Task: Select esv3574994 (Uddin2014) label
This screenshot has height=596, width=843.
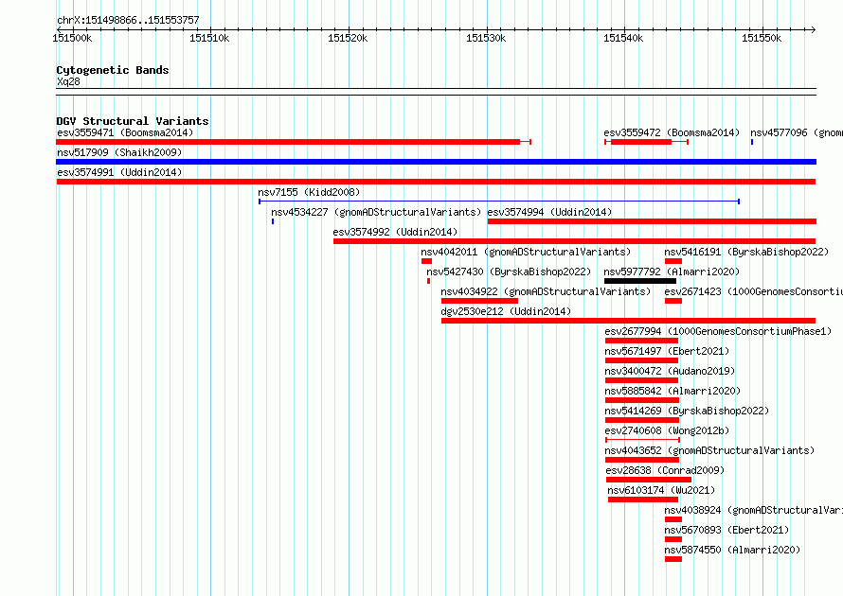Action: 549,212
